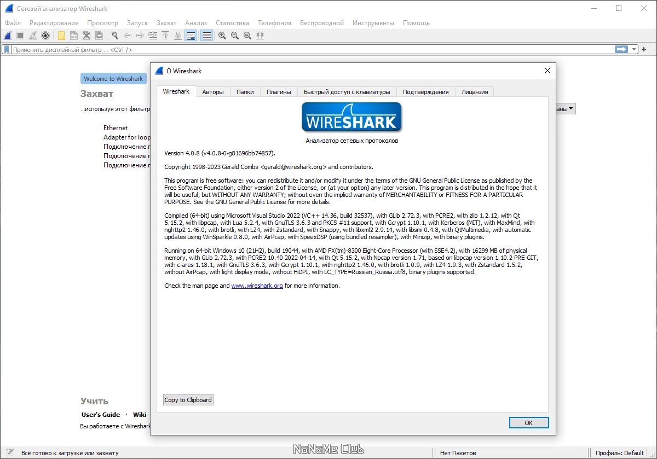Click the display filter input field

pyautogui.click(x=312, y=49)
